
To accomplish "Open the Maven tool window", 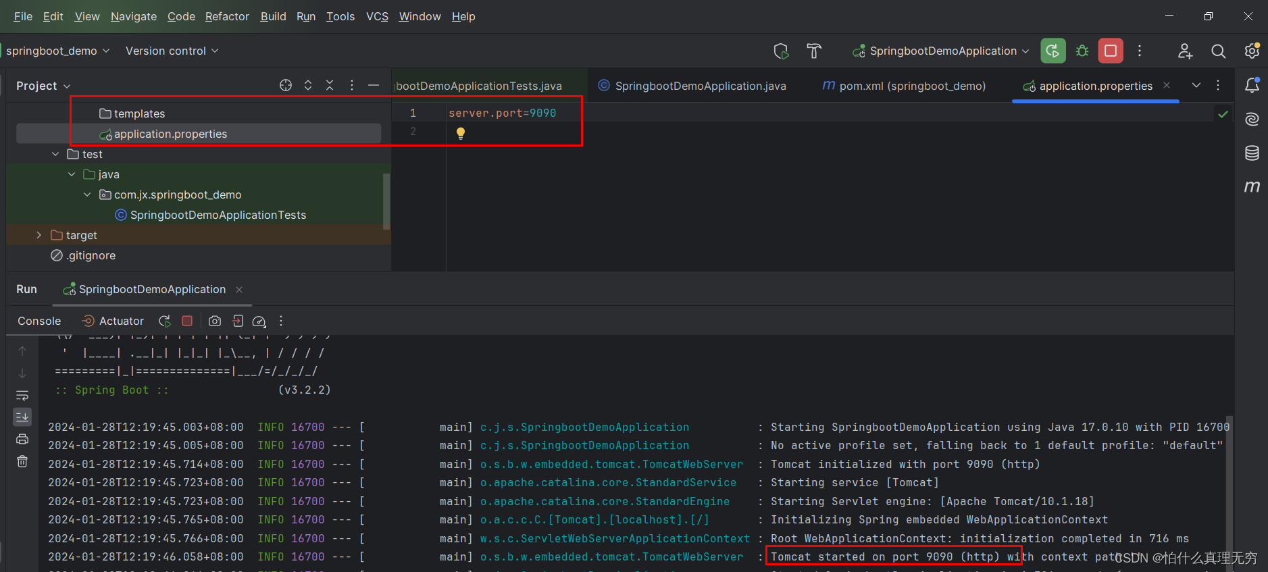I will [x=1252, y=186].
